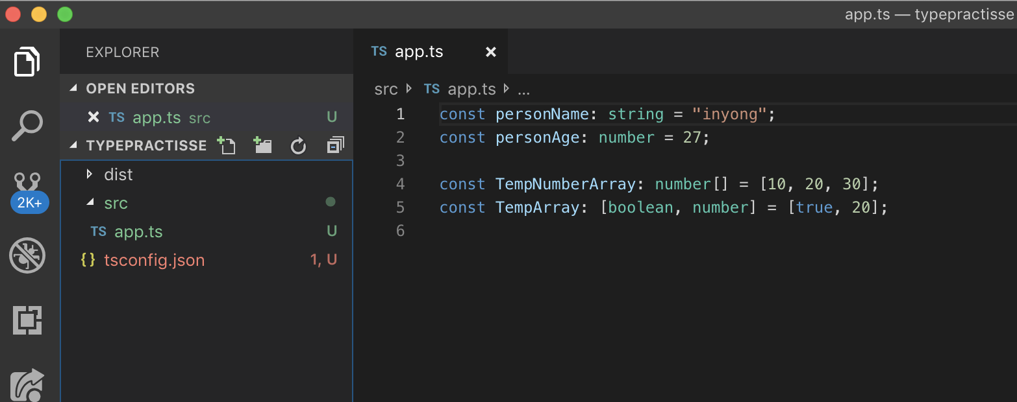Open the Search view in activity bar

click(x=28, y=126)
